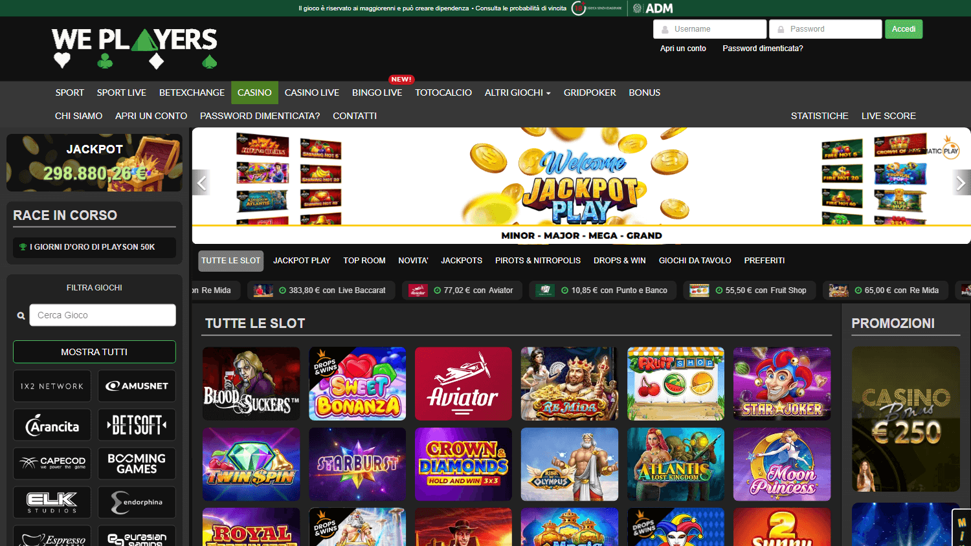Viewport: 971px width, 546px height.
Task: Open Casino Live section
Action: pos(312,93)
